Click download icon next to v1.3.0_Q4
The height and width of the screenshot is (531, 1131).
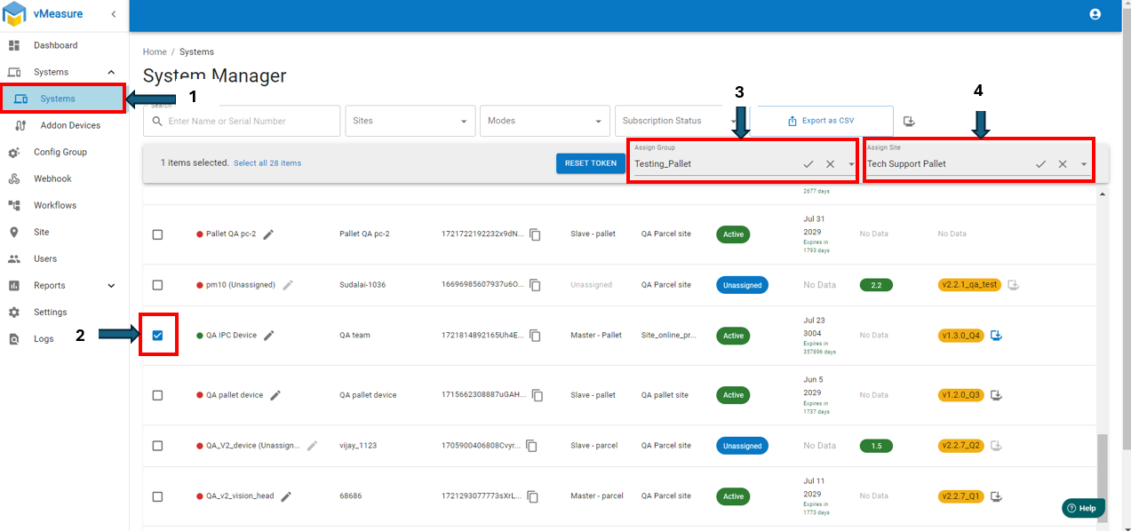tap(996, 336)
